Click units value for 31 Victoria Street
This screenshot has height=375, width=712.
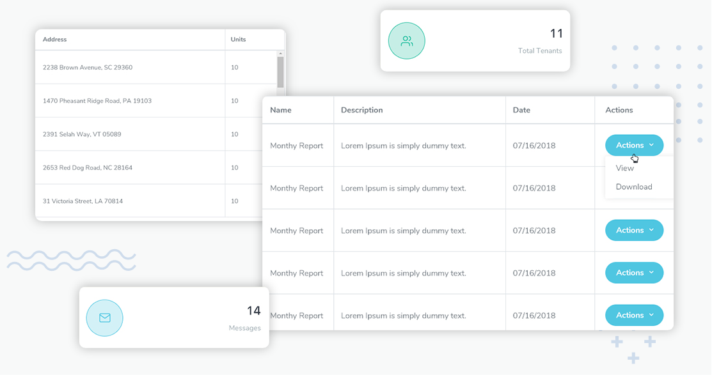(x=234, y=201)
